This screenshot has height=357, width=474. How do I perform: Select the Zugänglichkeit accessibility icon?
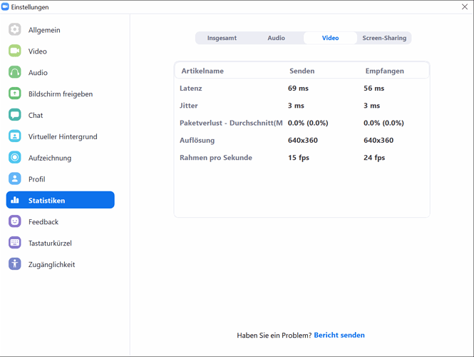pyautogui.click(x=15, y=264)
